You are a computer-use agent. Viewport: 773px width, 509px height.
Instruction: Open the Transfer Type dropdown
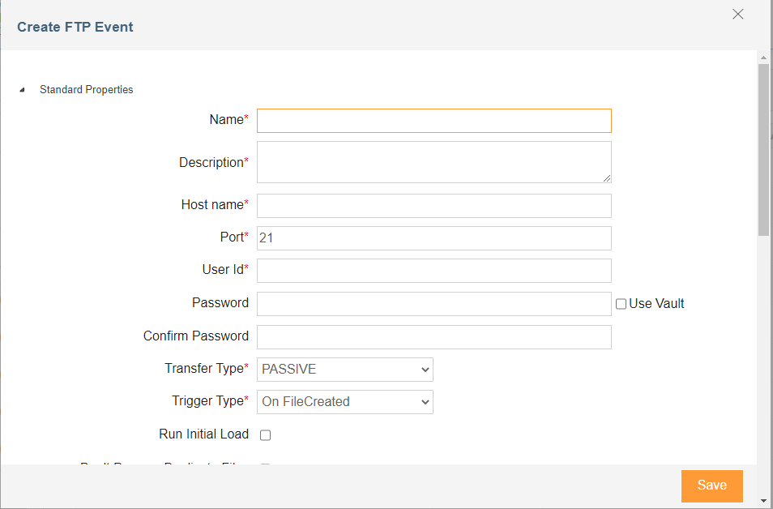(x=345, y=370)
